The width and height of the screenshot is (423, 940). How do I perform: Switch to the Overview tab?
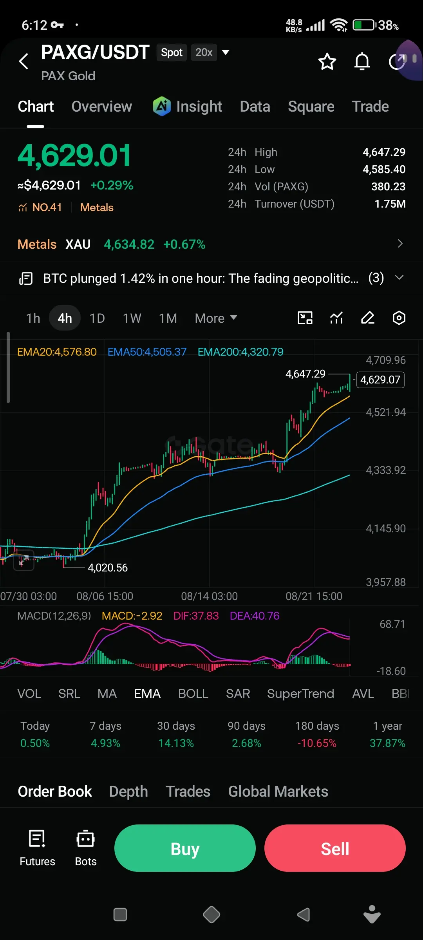102,107
